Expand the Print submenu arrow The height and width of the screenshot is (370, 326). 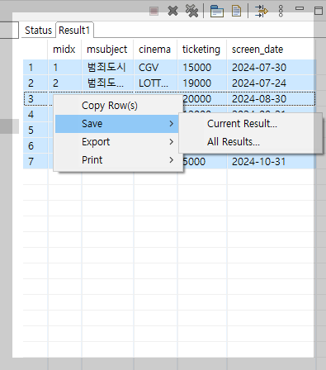coord(172,160)
